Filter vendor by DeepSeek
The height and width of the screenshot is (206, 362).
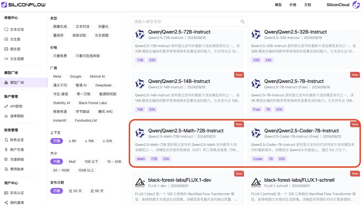pos(104,85)
